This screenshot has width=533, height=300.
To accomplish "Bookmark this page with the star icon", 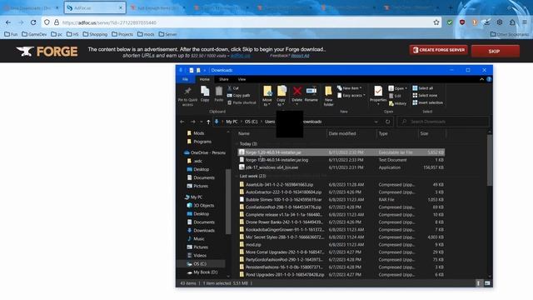I will coord(436,22).
